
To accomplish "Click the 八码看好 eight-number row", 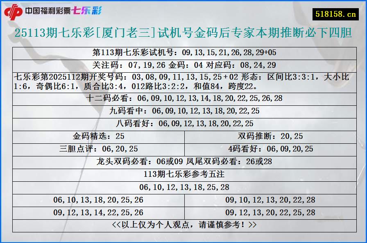I will [183, 123].
